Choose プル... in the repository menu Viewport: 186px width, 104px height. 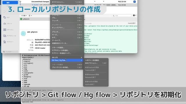click(x=67, y=18)
